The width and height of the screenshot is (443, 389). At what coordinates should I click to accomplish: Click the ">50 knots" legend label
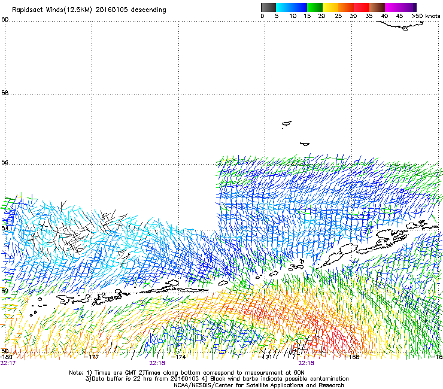pos(426,16)
